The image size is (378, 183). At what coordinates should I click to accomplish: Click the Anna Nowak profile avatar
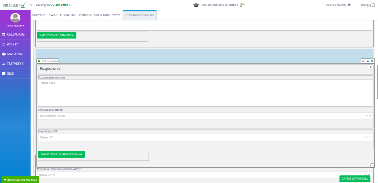click(15, 18)
